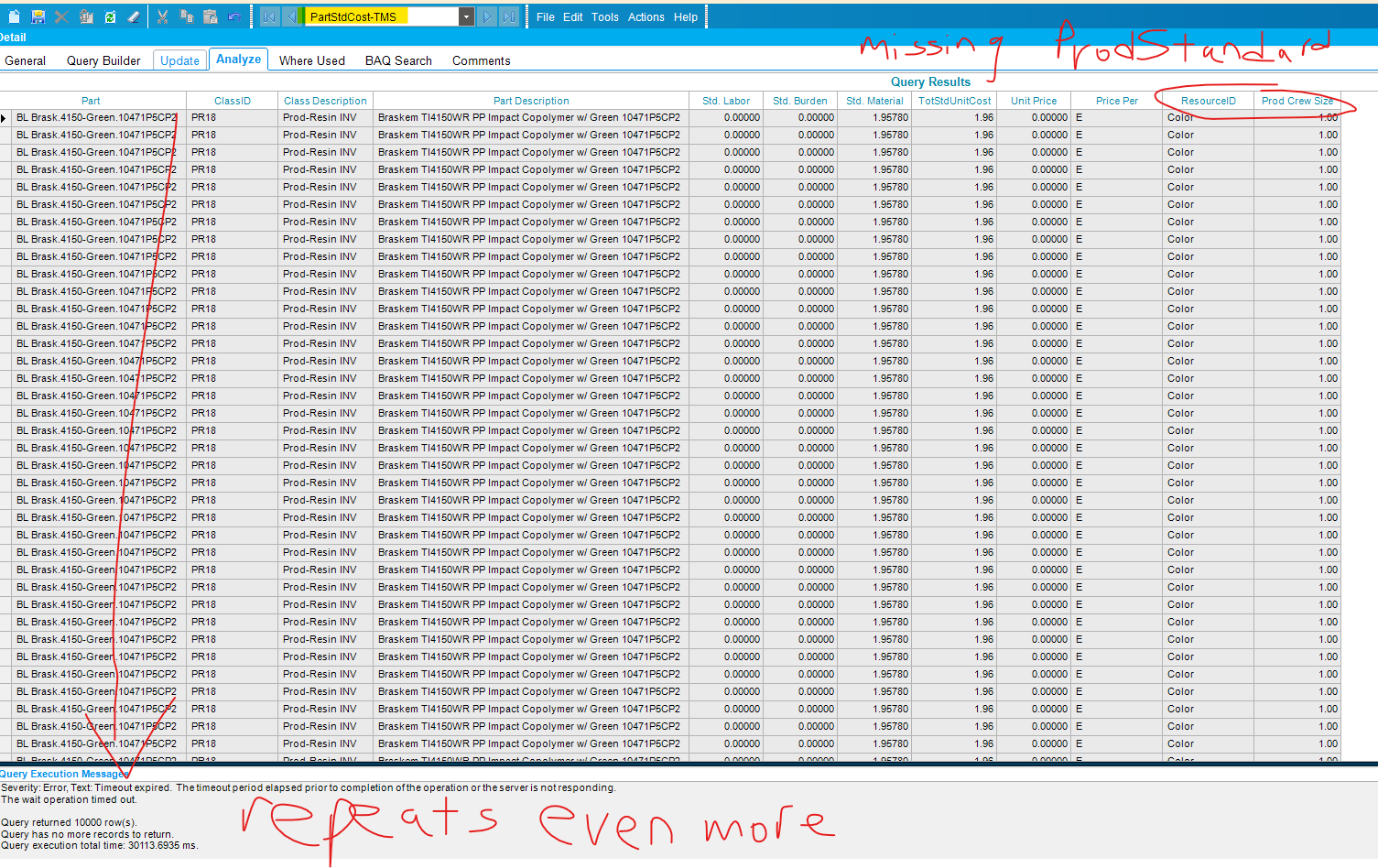
Task: Sort by the Class Description column header
Action: pyautogui.click(x=325, y=101)
